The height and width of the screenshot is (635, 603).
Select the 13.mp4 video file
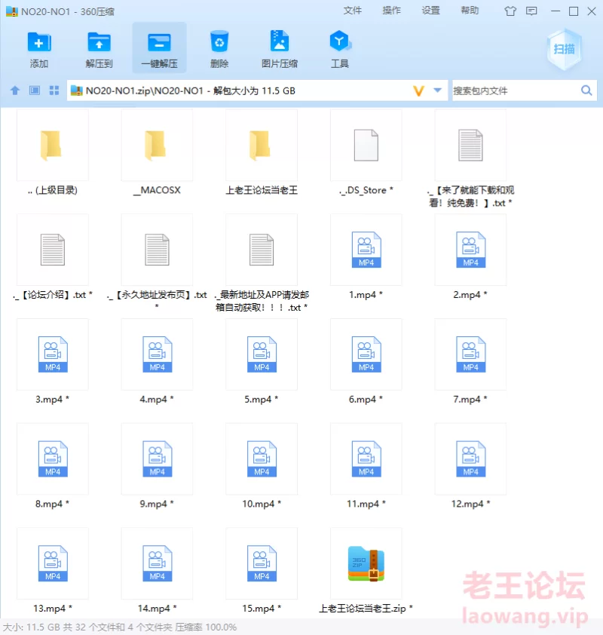(53, 572)
